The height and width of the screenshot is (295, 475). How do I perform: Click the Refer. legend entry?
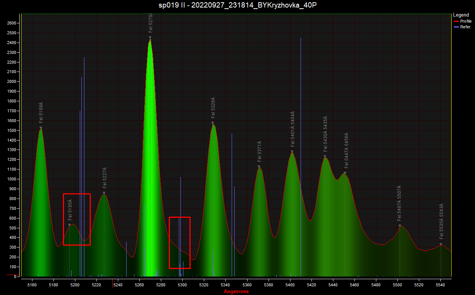(x=463, y=27)
